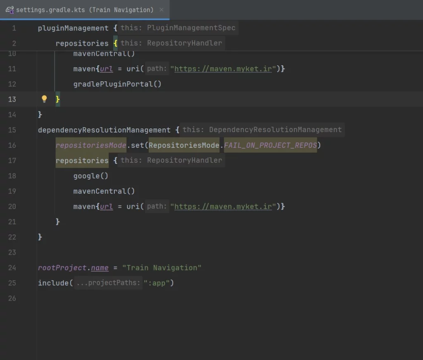The image size is (423, 360).
Task: Click the ":app" string on line 25
Action: coord(159,283)
